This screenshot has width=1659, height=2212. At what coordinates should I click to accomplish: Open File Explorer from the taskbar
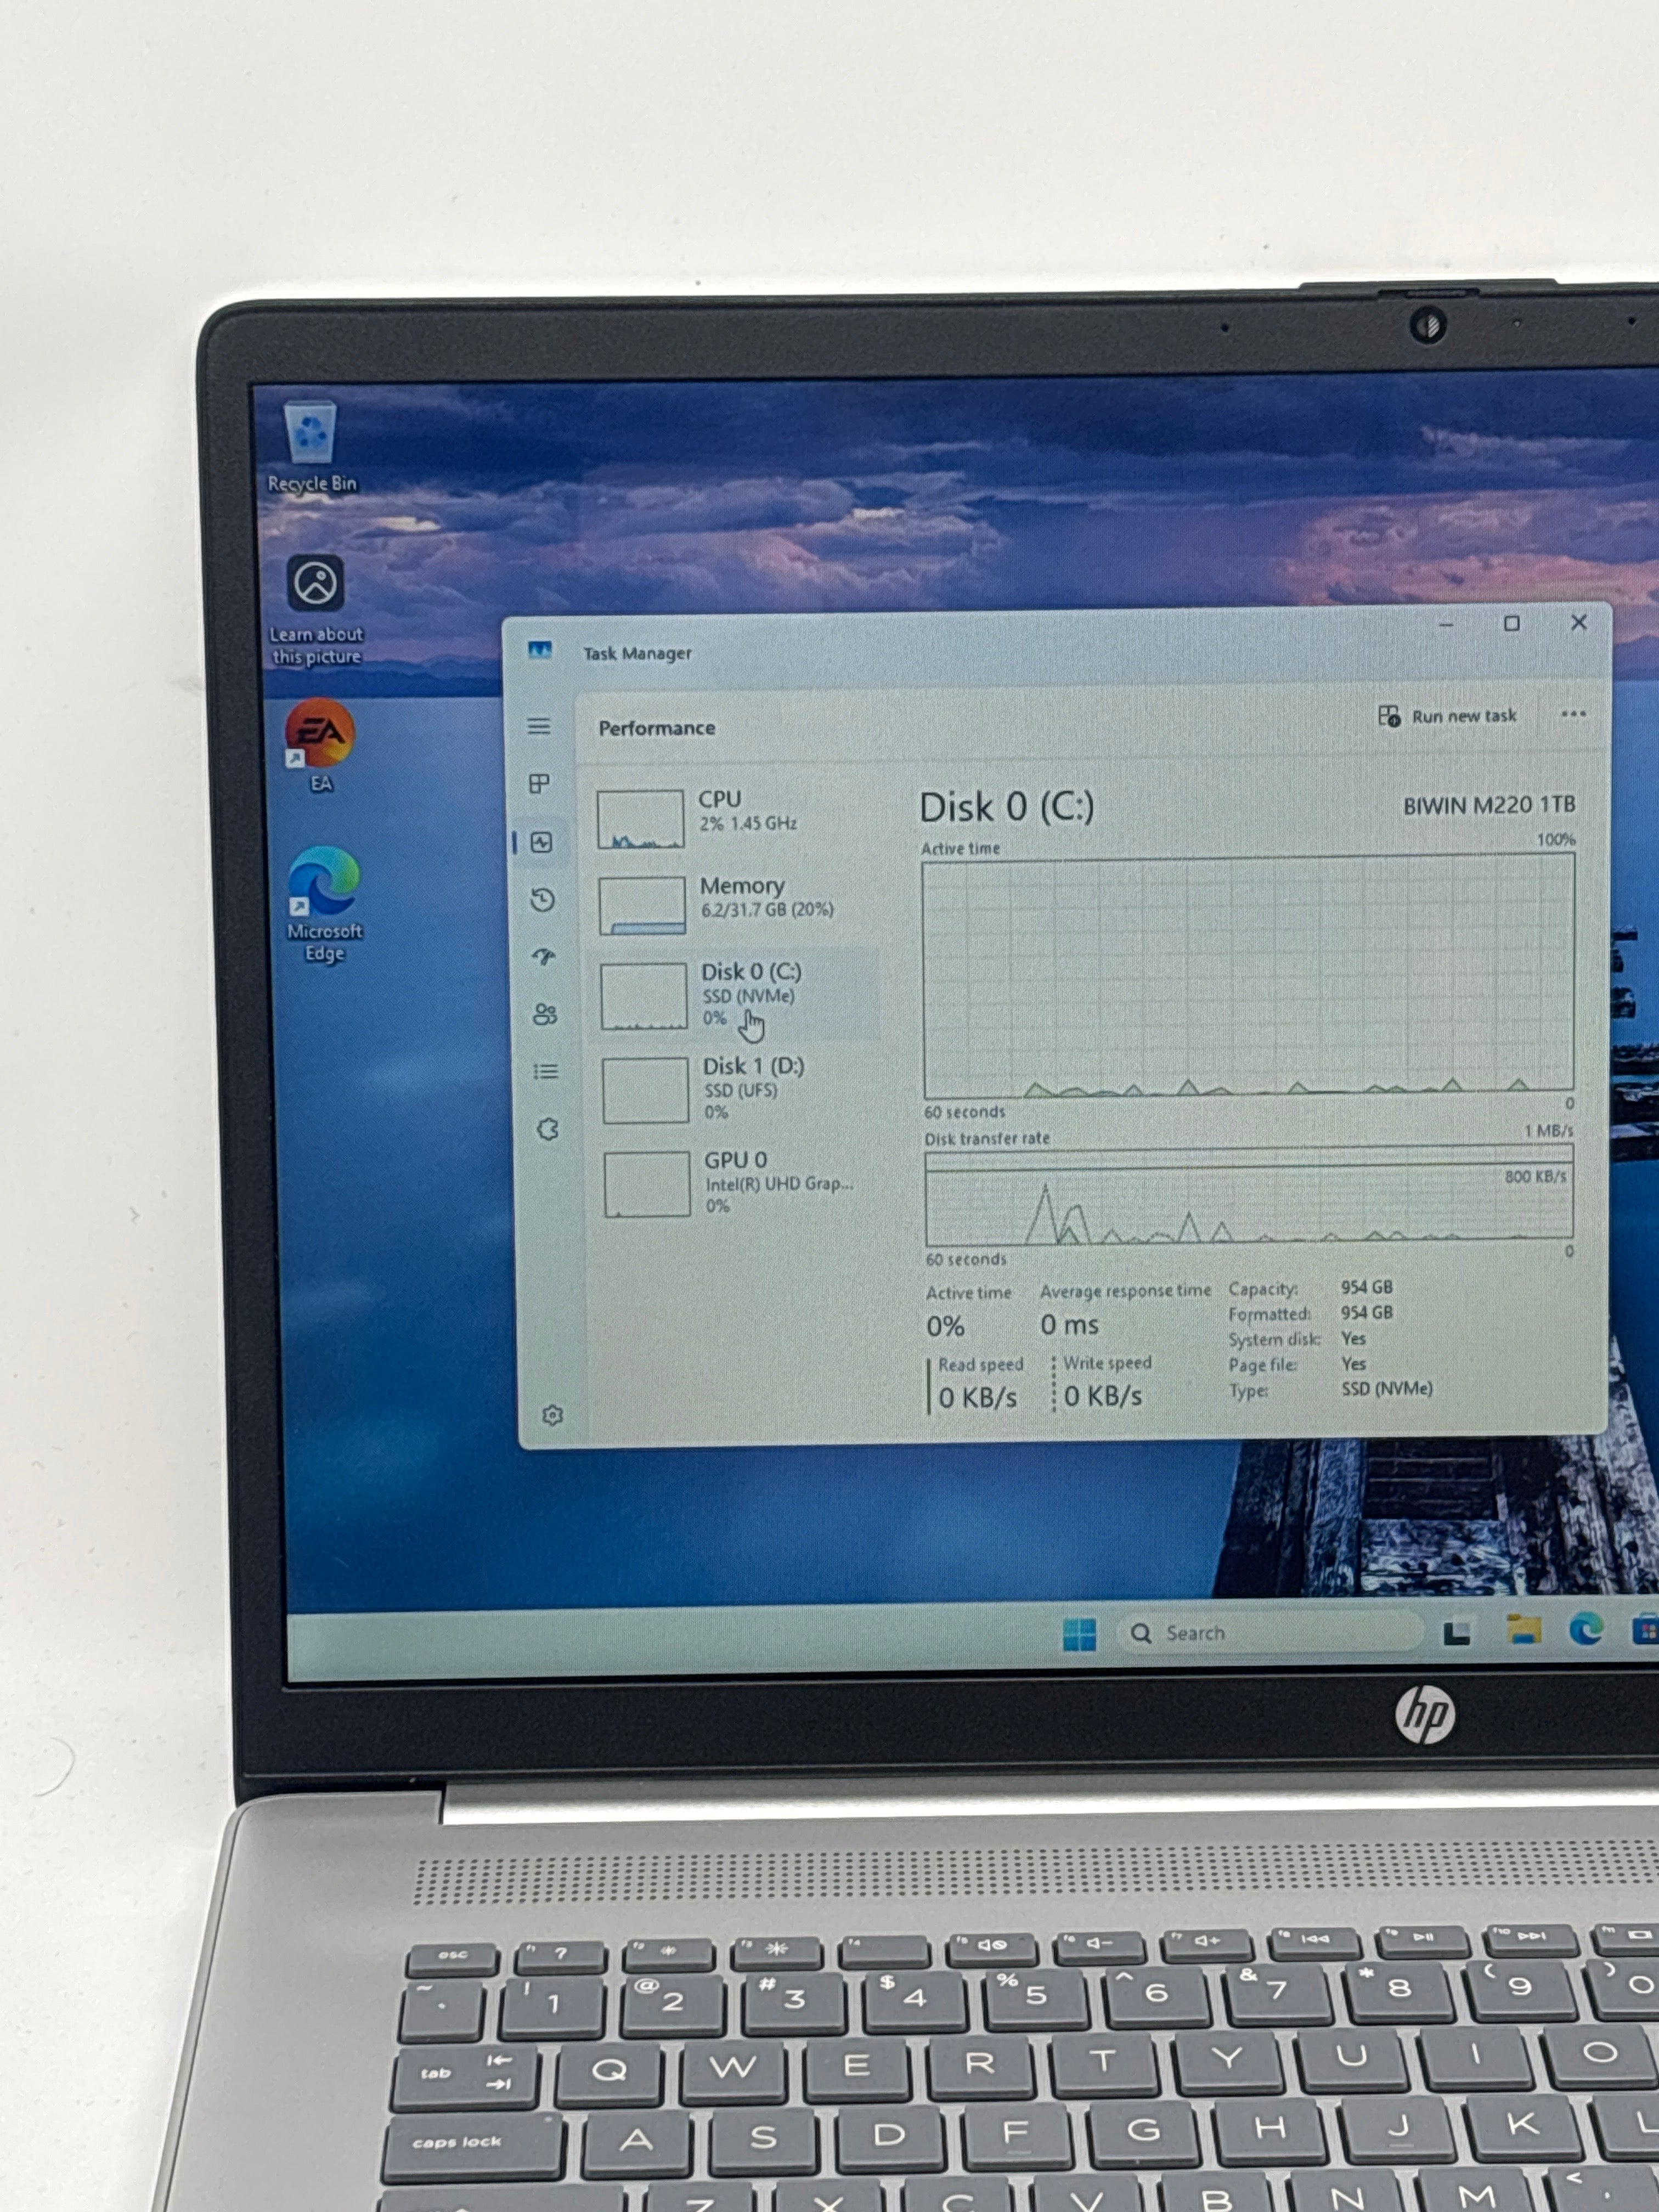pyautogui.click(x=1523, y=1630)
